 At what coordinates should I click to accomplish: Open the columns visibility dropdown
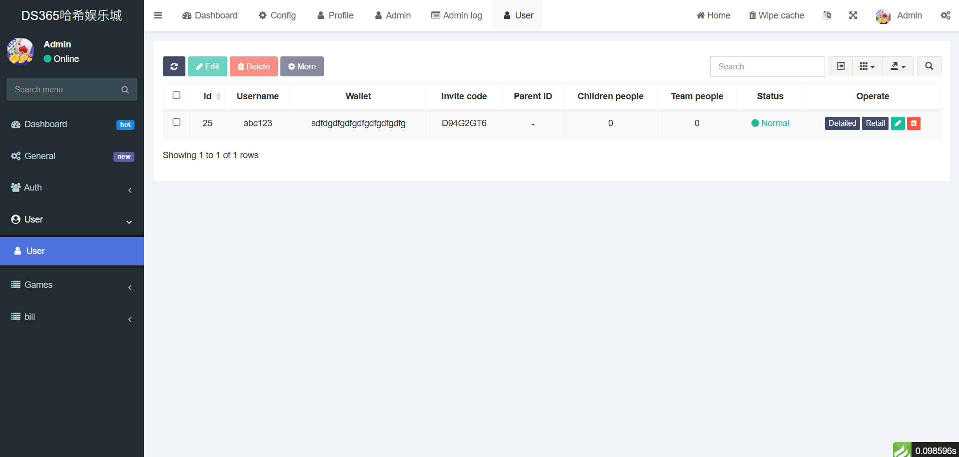tap(867, 66)
